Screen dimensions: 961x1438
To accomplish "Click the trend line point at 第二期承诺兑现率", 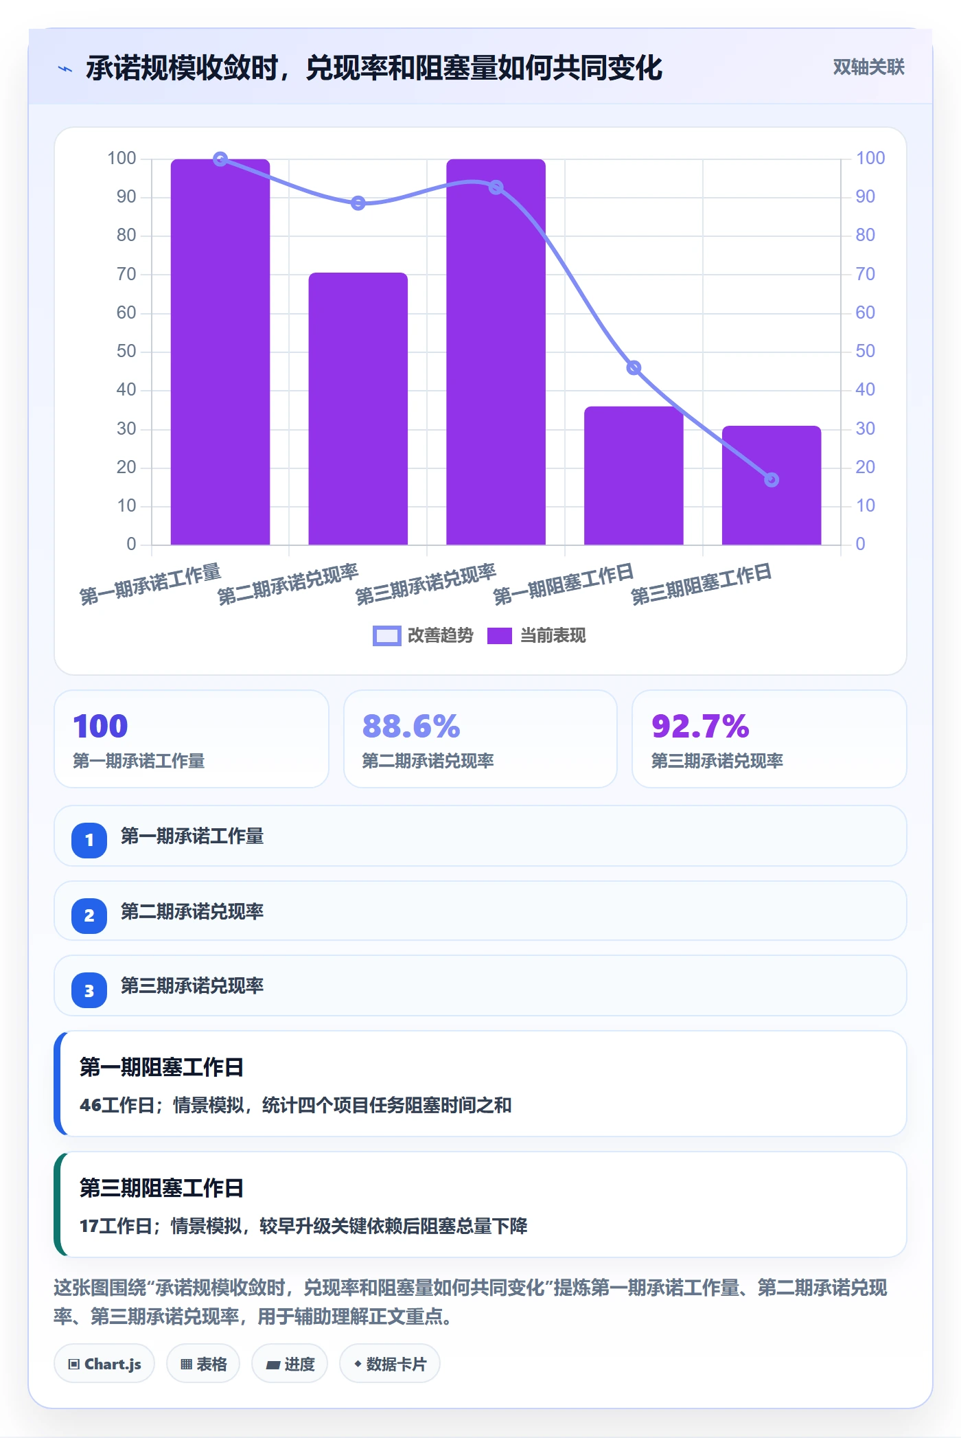I will pyautogui.click(x=358, y=203).
